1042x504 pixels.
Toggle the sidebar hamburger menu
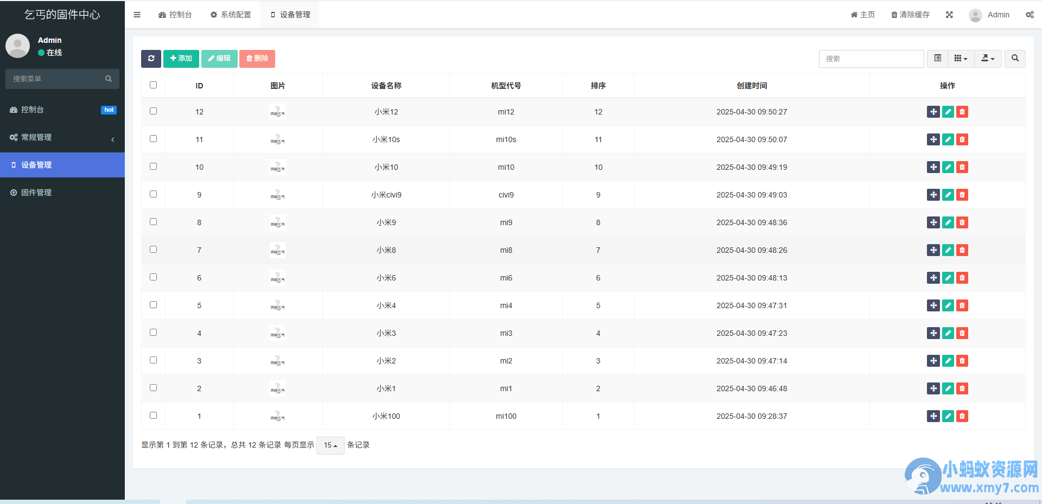point(137,15)
